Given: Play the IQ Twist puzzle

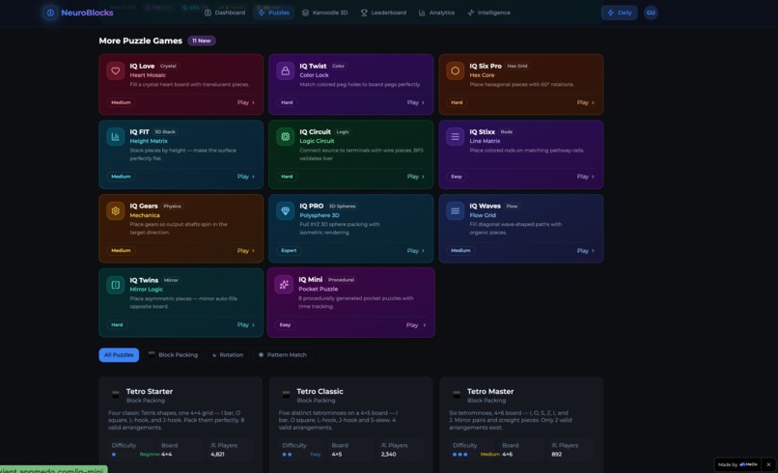Looking at the screenshot, I should point(416,102).
